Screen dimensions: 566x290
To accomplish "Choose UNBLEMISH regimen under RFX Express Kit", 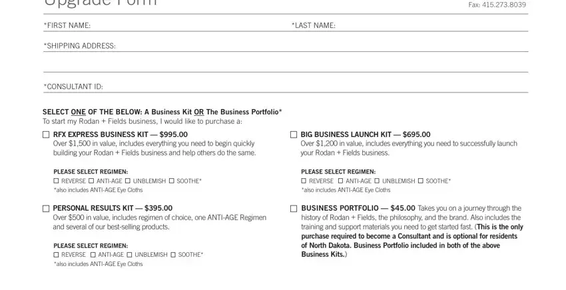I will point(128,181).
